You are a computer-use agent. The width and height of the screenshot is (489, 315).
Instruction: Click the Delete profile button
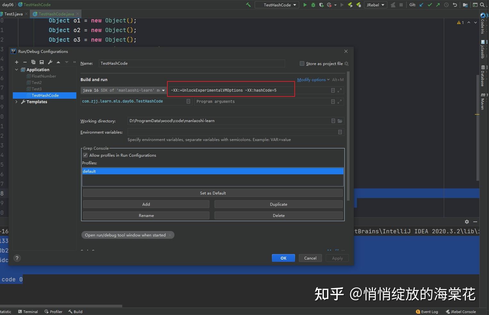click(279, 215)
